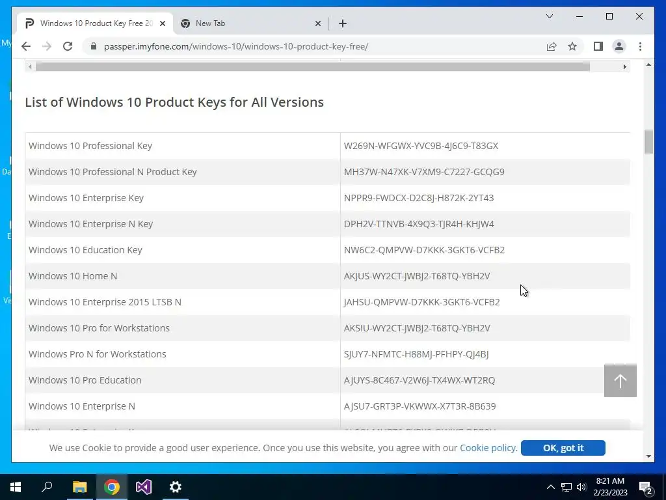
Task: Share this page using the share icon
Action: tap(552, 46)
